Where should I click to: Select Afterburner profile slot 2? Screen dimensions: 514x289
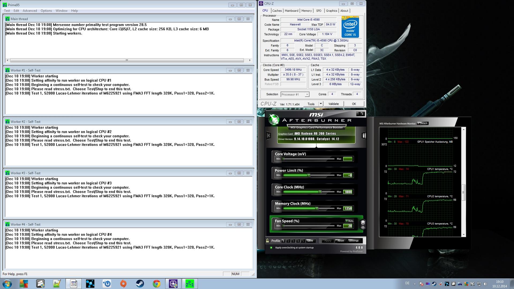[x=288, y=241]
